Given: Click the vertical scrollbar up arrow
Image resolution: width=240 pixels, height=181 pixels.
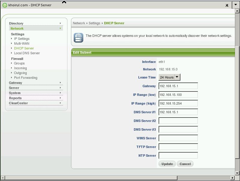Looking at the screenshot, I should (237, 11).
